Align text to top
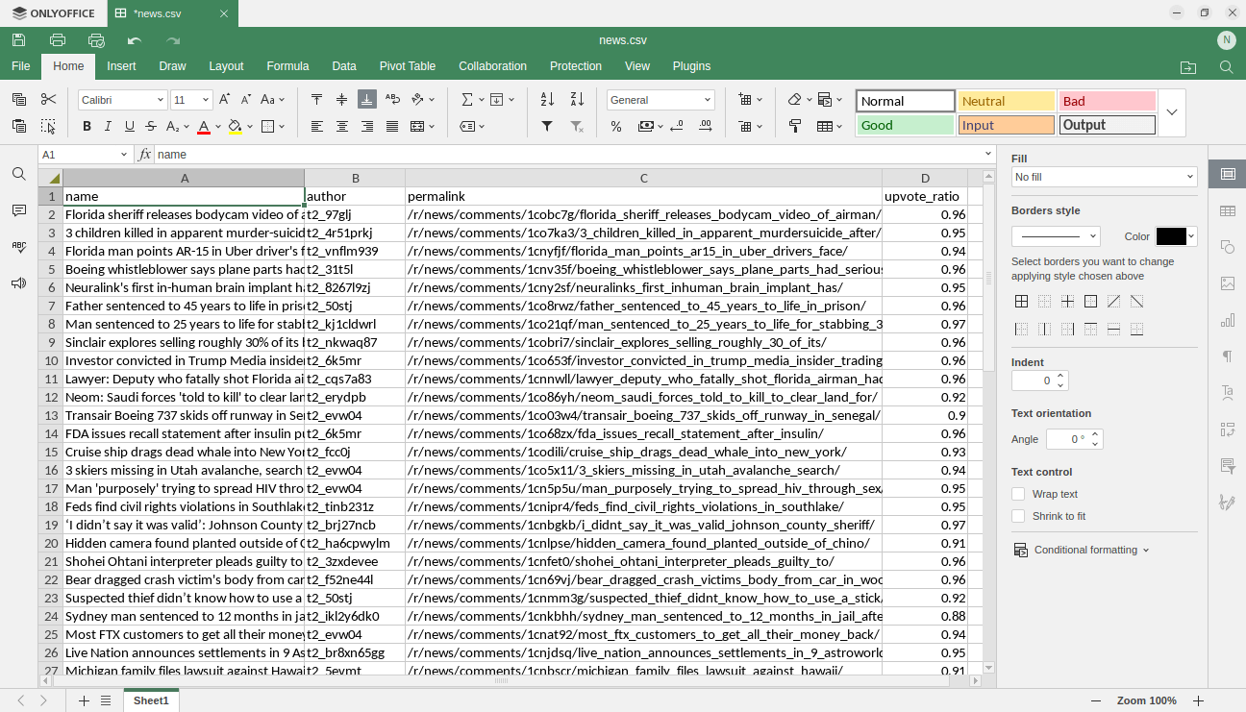Viewport: 1246px width, 712px height. coord(316,100)
